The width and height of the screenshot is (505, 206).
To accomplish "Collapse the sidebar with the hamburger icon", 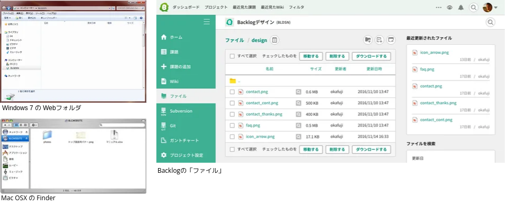I will [207, 22].
